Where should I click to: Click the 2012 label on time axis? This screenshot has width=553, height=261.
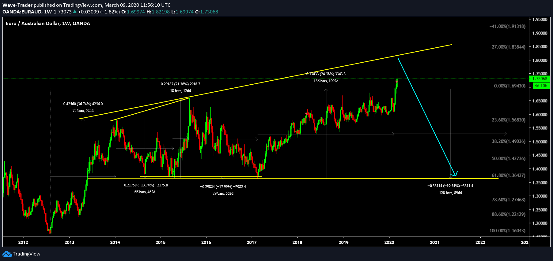click(x=23, y=242)
